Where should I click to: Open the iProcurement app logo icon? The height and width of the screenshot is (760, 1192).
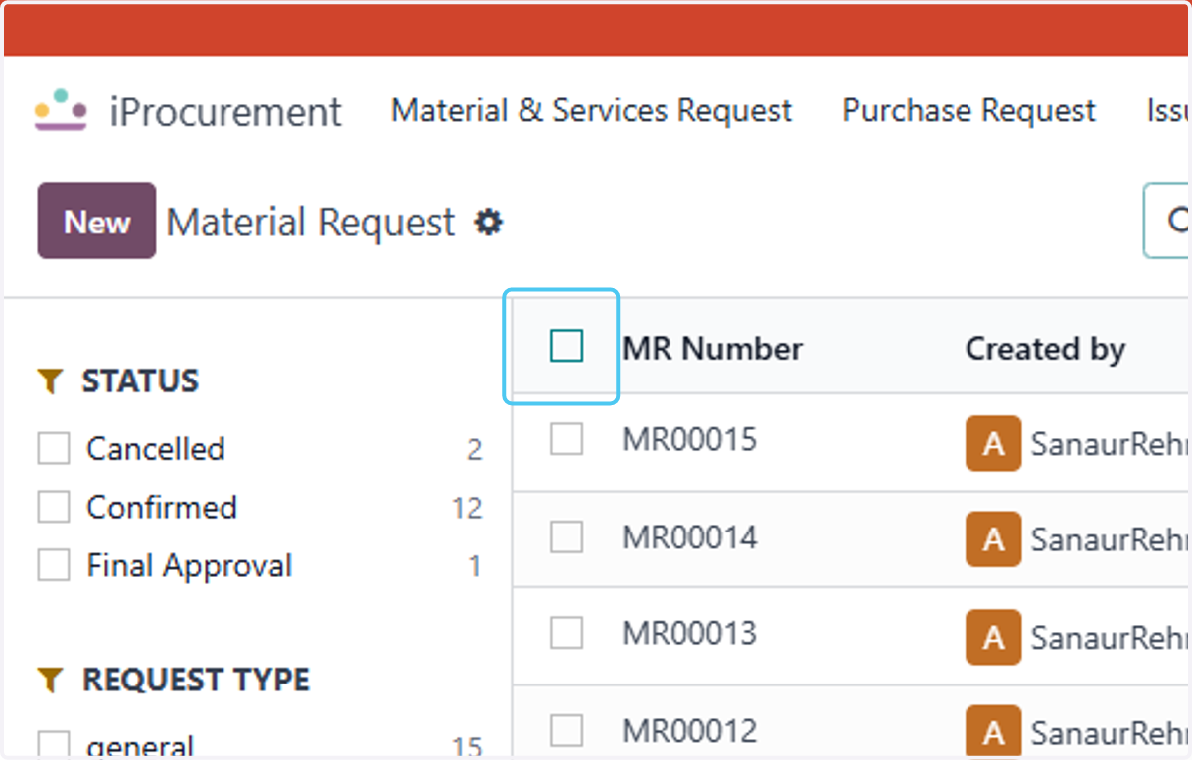coord(61,110)
